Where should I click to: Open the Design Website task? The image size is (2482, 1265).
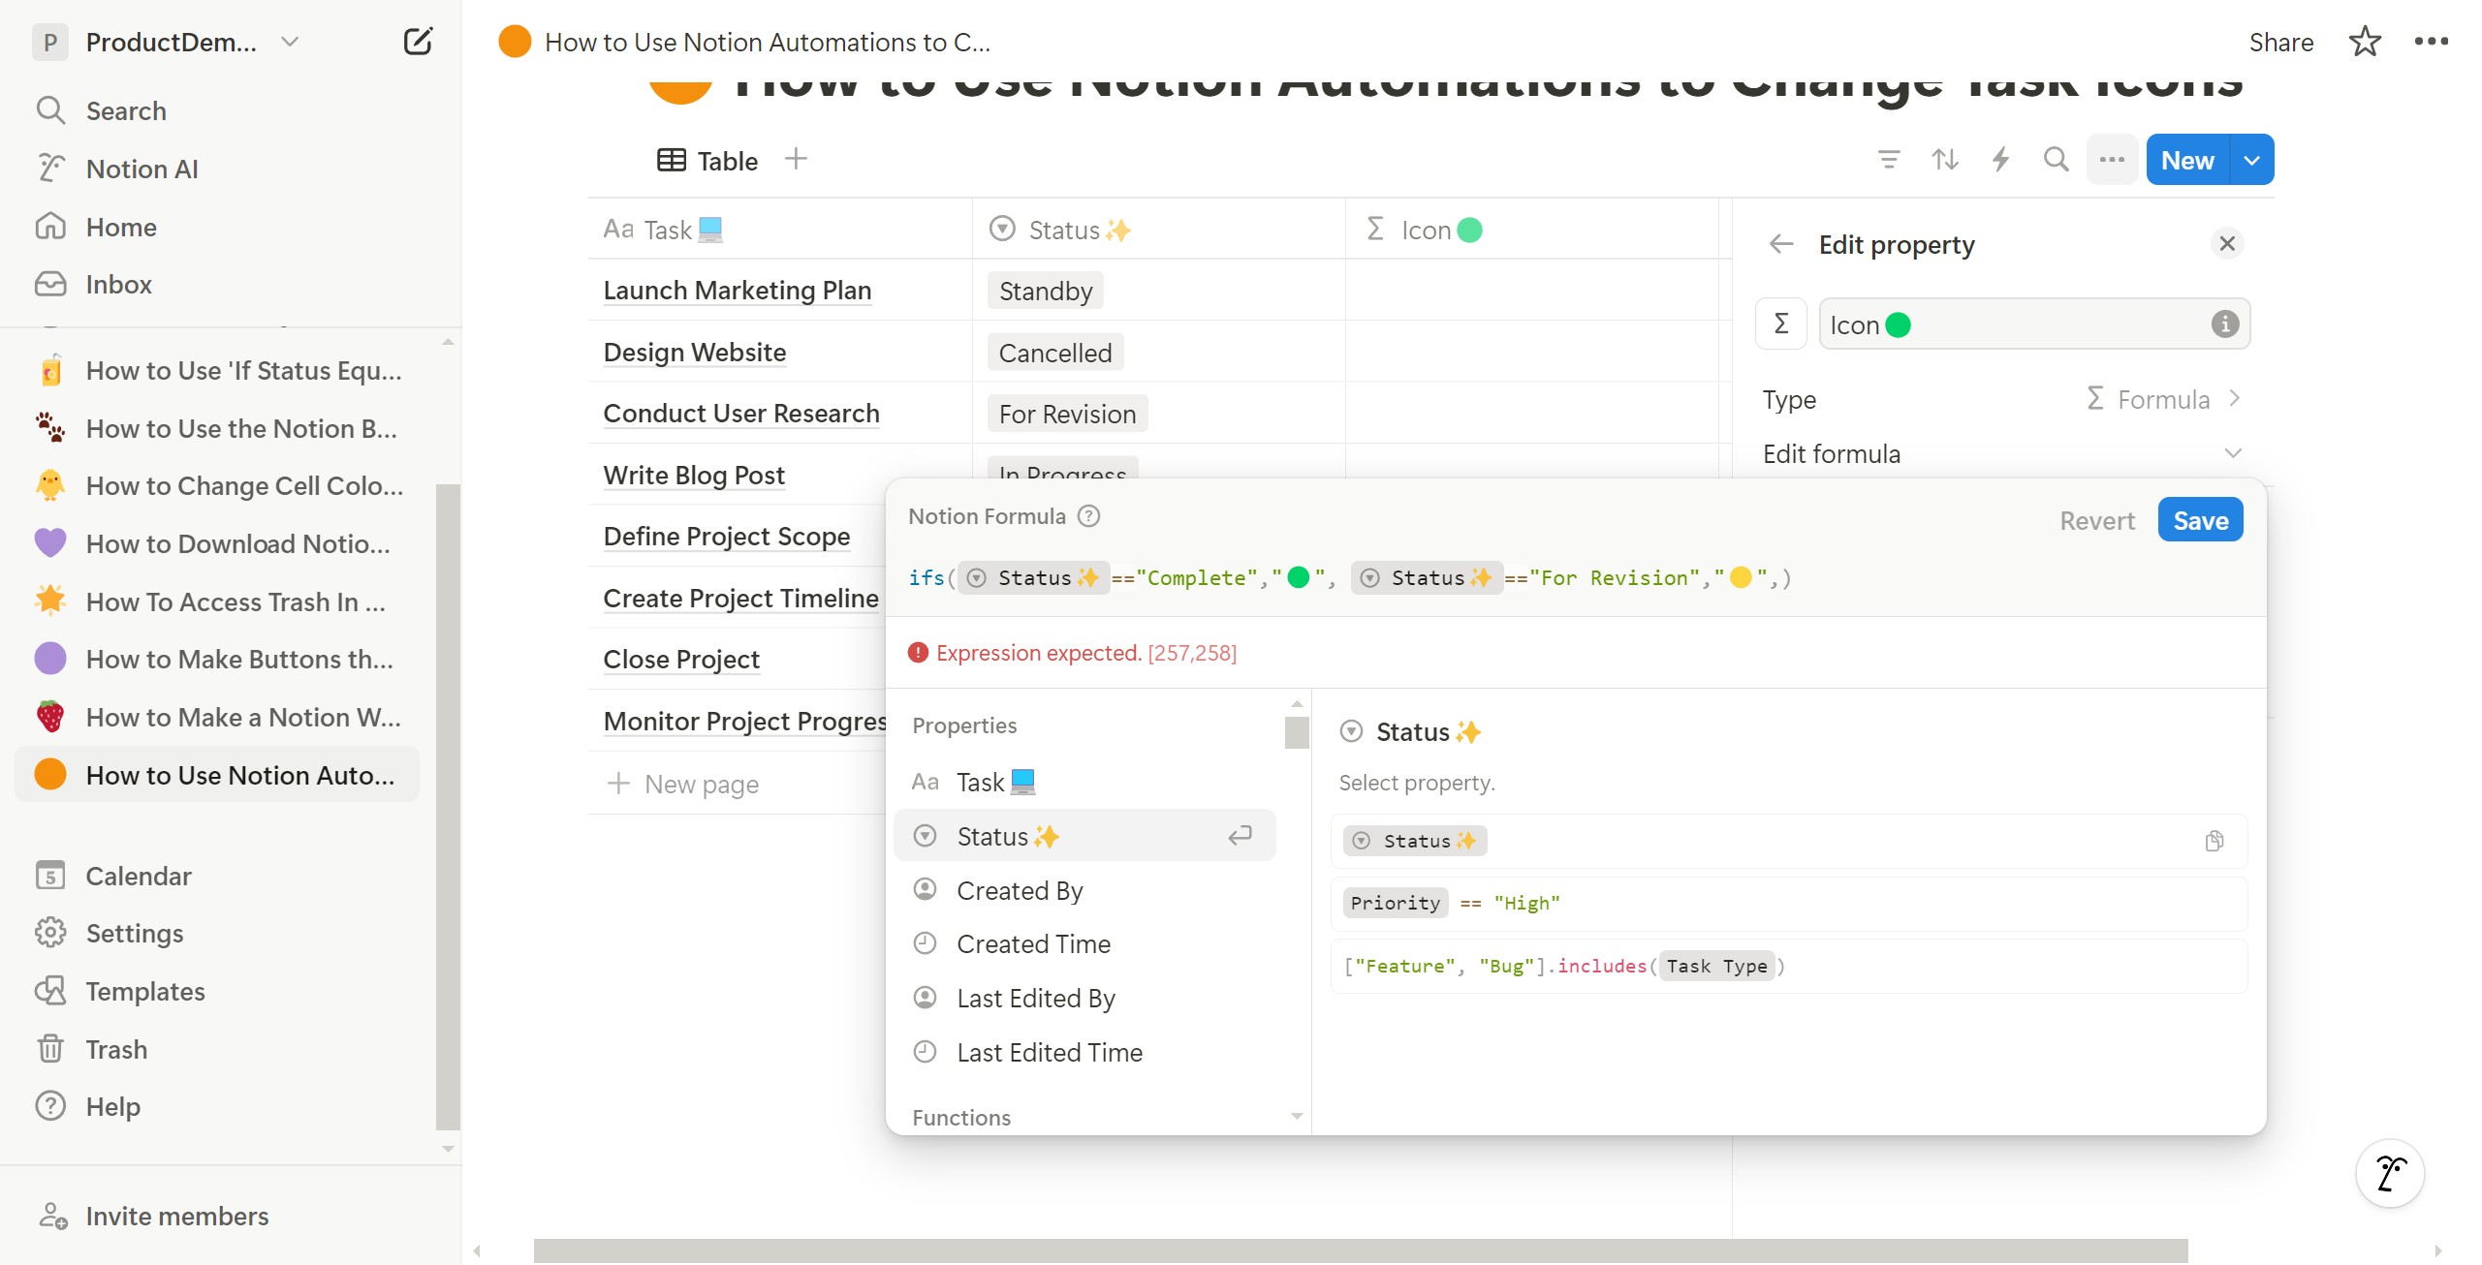click(694, 352)
